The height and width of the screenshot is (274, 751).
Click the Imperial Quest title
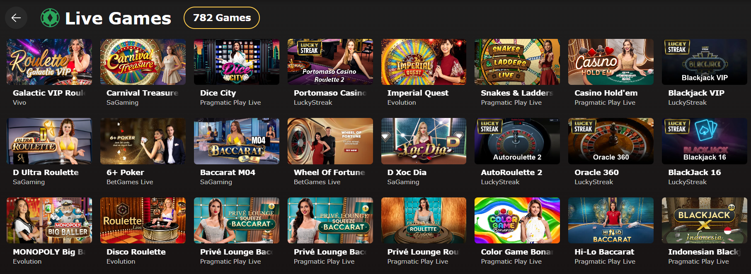pos(418,93)
